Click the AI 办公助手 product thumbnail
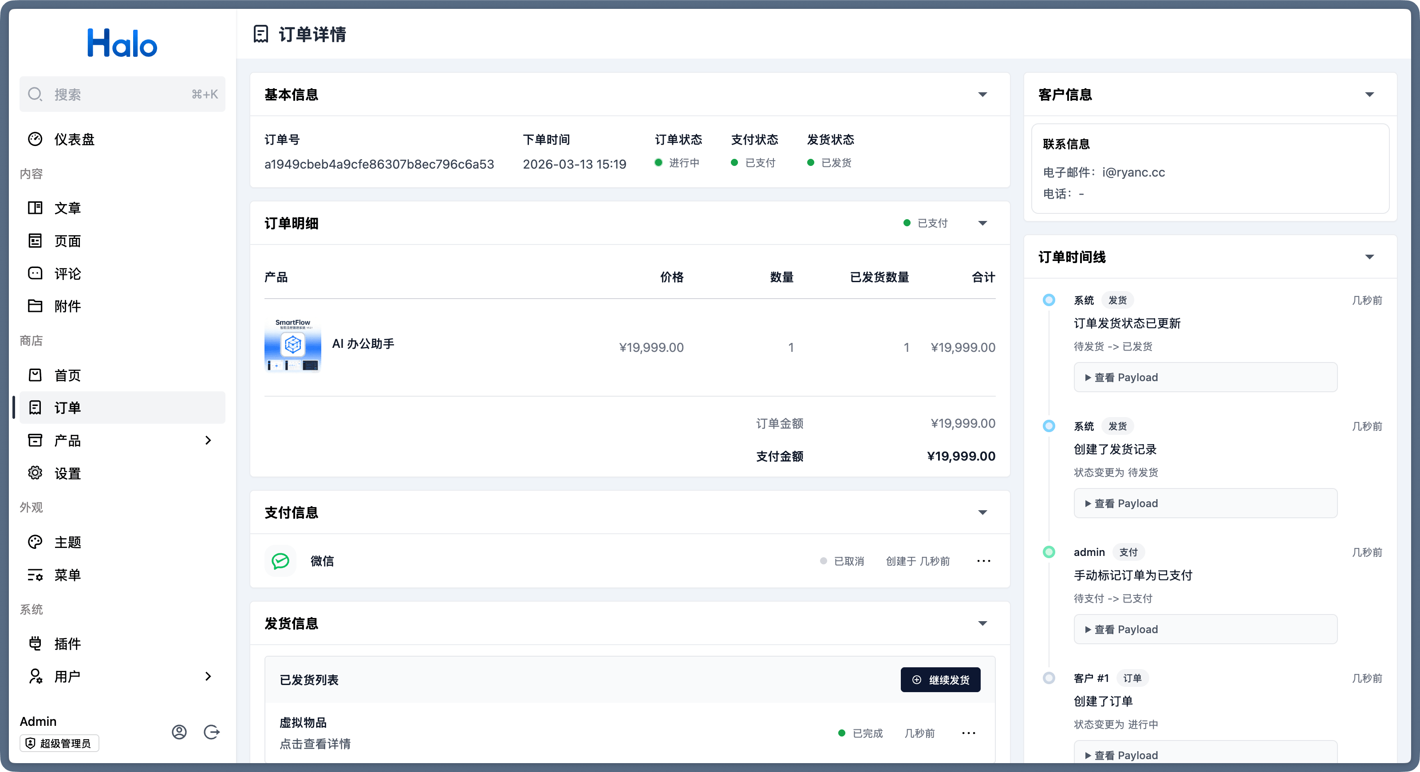 tap(293, 346)
